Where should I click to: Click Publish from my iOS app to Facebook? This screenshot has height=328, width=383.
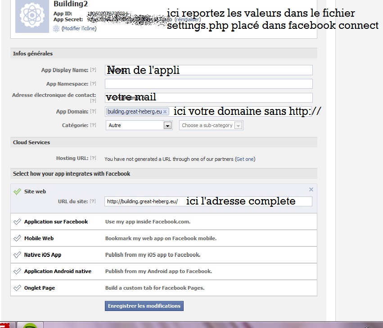pos(153,255)
